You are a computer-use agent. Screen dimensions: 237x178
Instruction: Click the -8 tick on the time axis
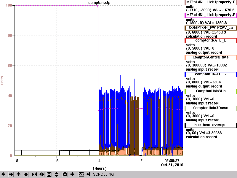[x=16, y=160]
